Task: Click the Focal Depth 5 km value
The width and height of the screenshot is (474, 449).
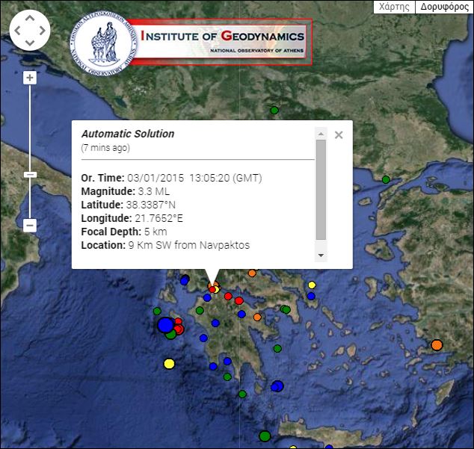Action: [x=156, y=232]
